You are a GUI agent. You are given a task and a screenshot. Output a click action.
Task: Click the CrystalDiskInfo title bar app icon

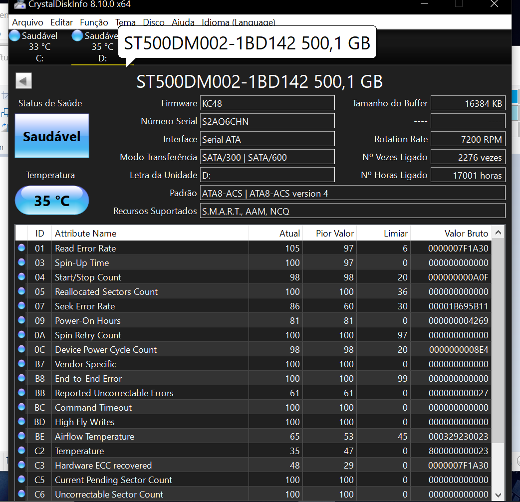pyautogui.click(x=19, y=4)
